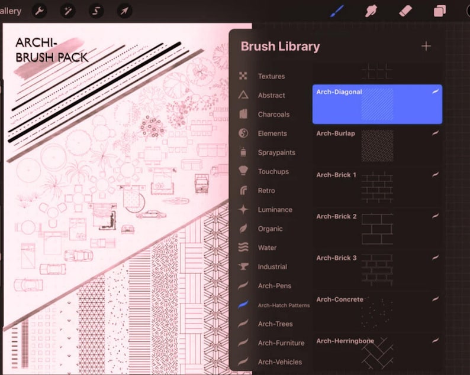Select the Paint brush tool
This screenshot has height=375, width=470.
pyautogui.click(x=337, y=11)
